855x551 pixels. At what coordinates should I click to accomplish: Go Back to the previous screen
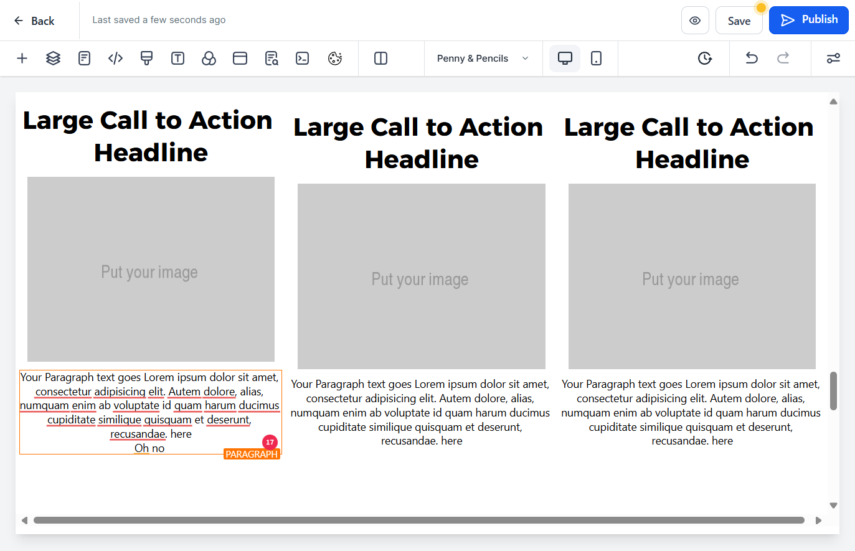[x=34, y=21]
